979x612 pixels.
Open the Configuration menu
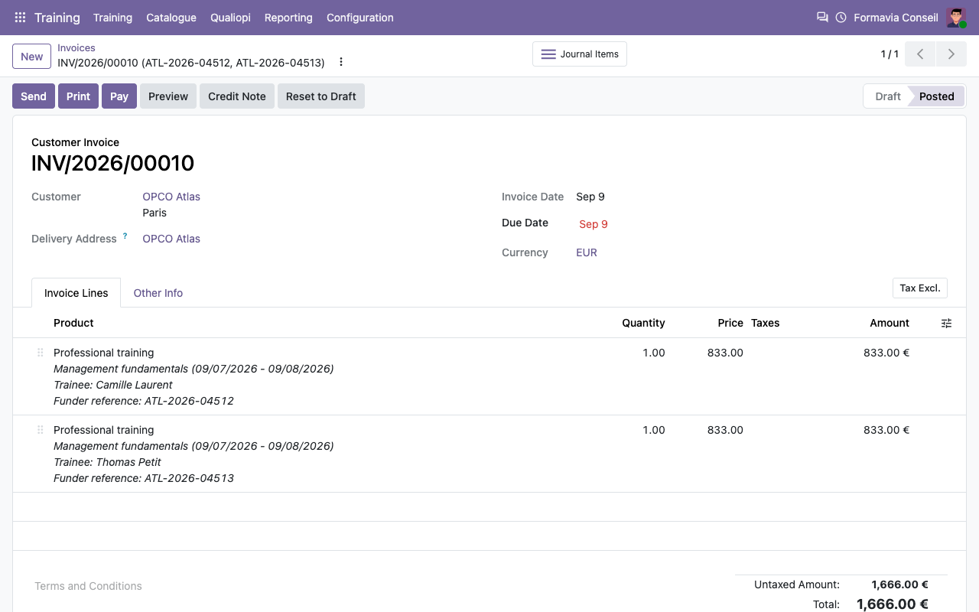(360, 18)
